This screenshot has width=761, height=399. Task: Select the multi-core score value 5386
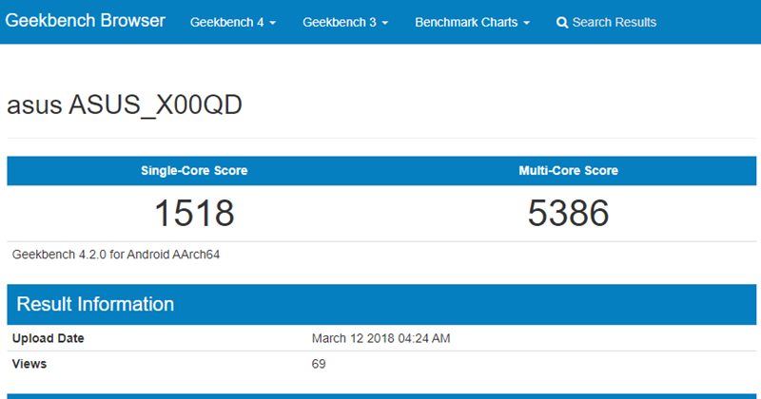point(568,214)
